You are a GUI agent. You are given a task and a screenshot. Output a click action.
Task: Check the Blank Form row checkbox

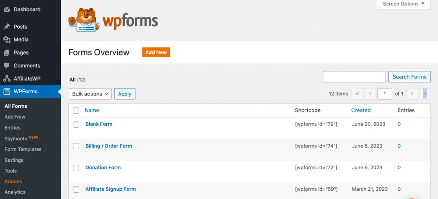click(x=76, y=125)
